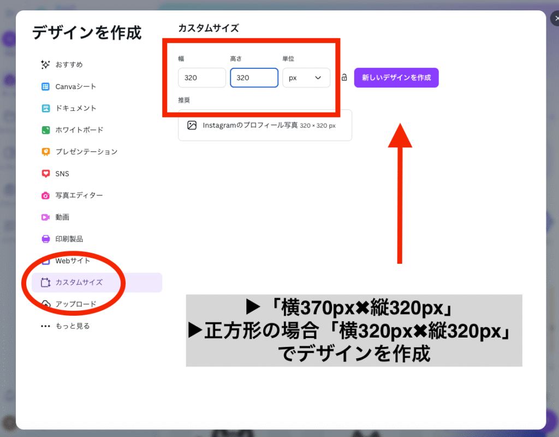Click the 高さ height input field
559x437 pixels.
click(254, 78)
